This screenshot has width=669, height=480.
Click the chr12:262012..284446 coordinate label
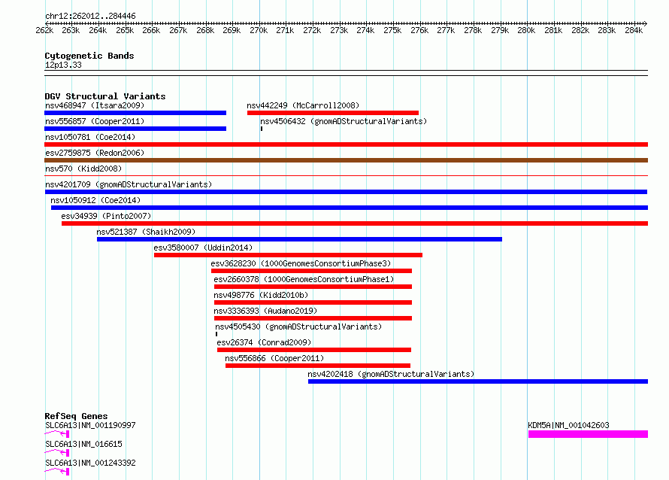90,16
